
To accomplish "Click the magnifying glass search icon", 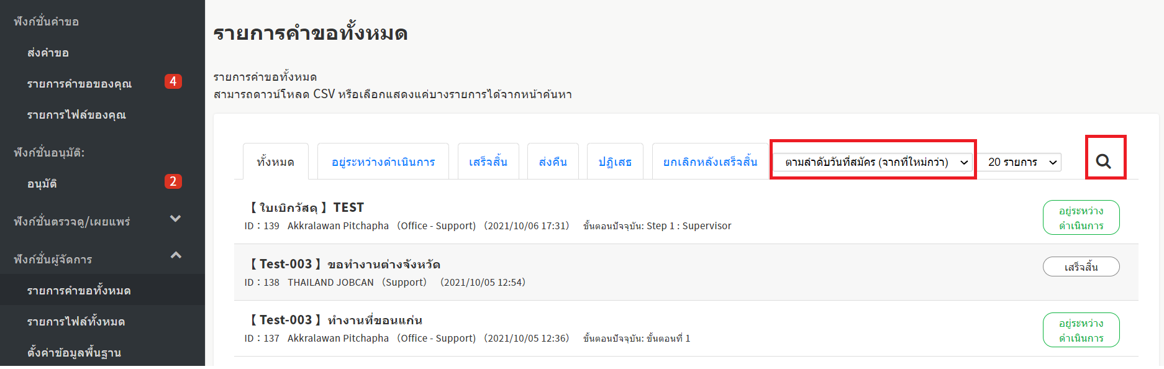I will [1103, 162].
